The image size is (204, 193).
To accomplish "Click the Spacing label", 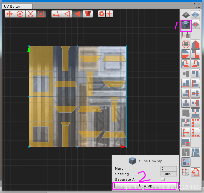I will tap(122, 174).
